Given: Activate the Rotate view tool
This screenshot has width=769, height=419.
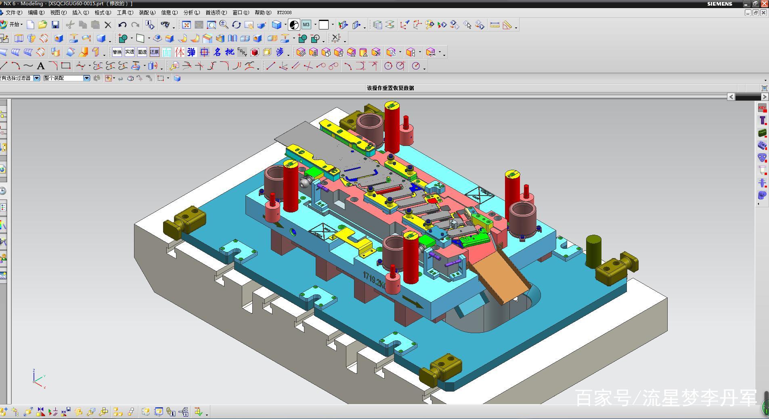Looking at the screenshot, I should point(236,25).
